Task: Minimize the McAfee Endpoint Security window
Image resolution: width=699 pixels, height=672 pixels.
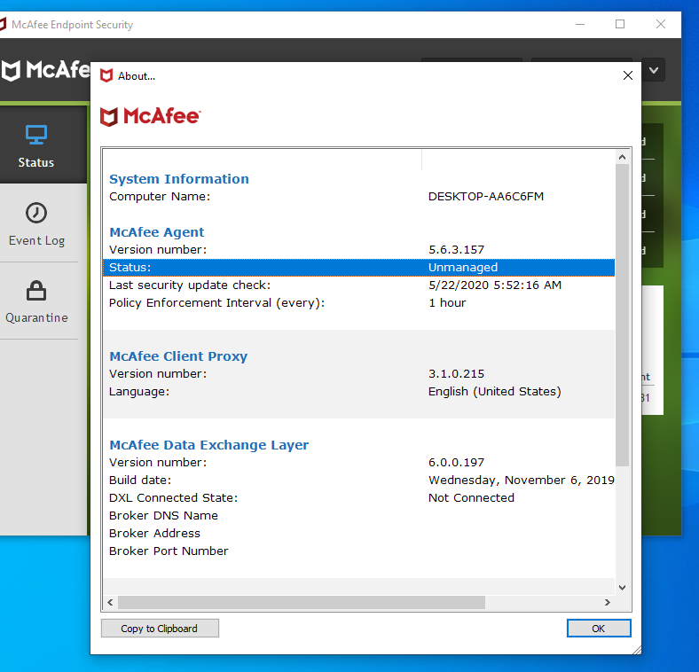Action: pos(580,25)
